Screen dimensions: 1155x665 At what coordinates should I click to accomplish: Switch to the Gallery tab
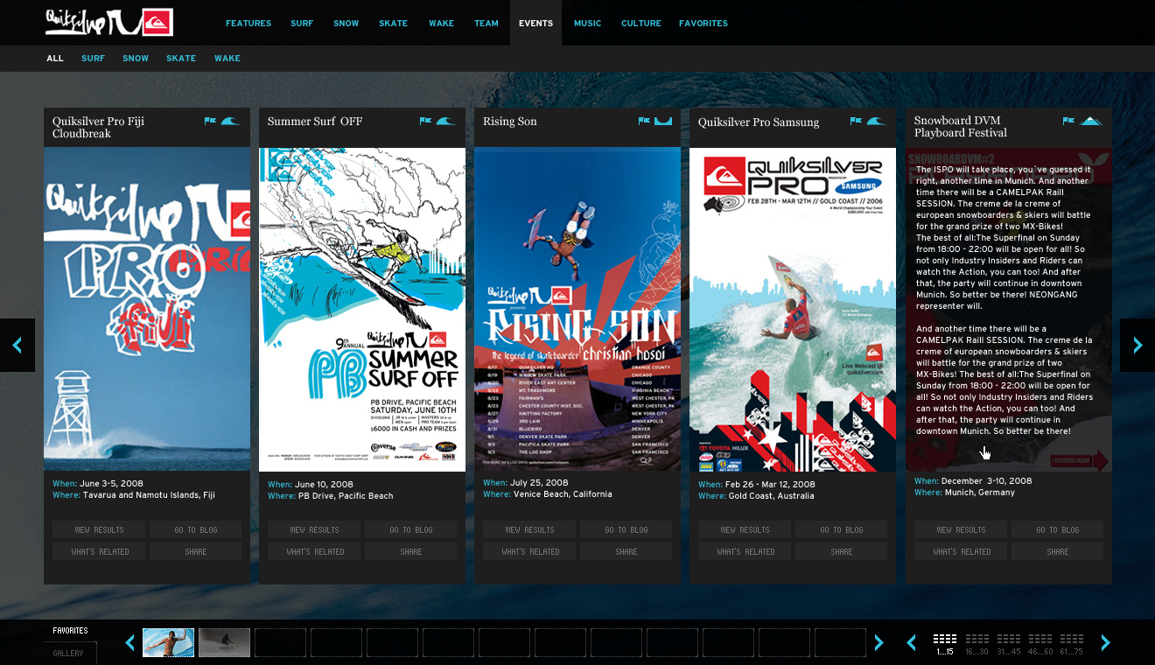click(x=68, y=653)
